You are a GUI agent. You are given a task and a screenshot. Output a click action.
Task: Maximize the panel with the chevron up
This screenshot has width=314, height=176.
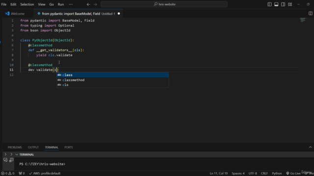311,147
